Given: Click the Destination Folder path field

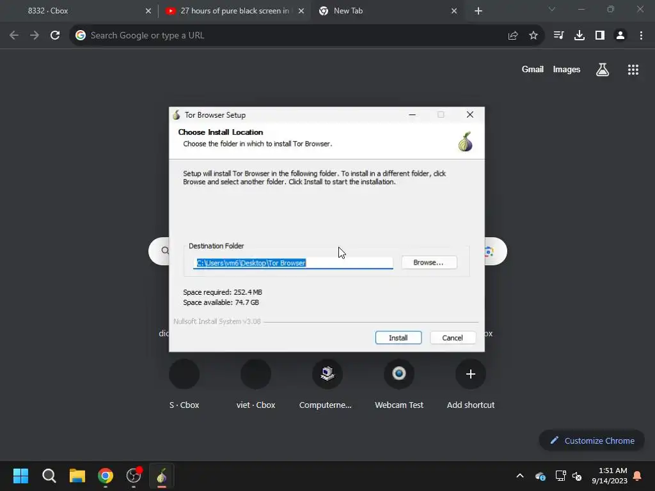Looking at the screenshot, I should click(x=293, y=263).
